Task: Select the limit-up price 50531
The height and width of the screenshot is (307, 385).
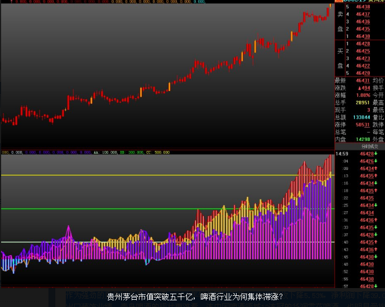Action: pyautogui.click(x=363, y=125)
